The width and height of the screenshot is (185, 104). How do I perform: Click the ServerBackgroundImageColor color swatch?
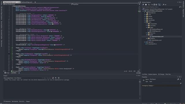coord(55,45)
